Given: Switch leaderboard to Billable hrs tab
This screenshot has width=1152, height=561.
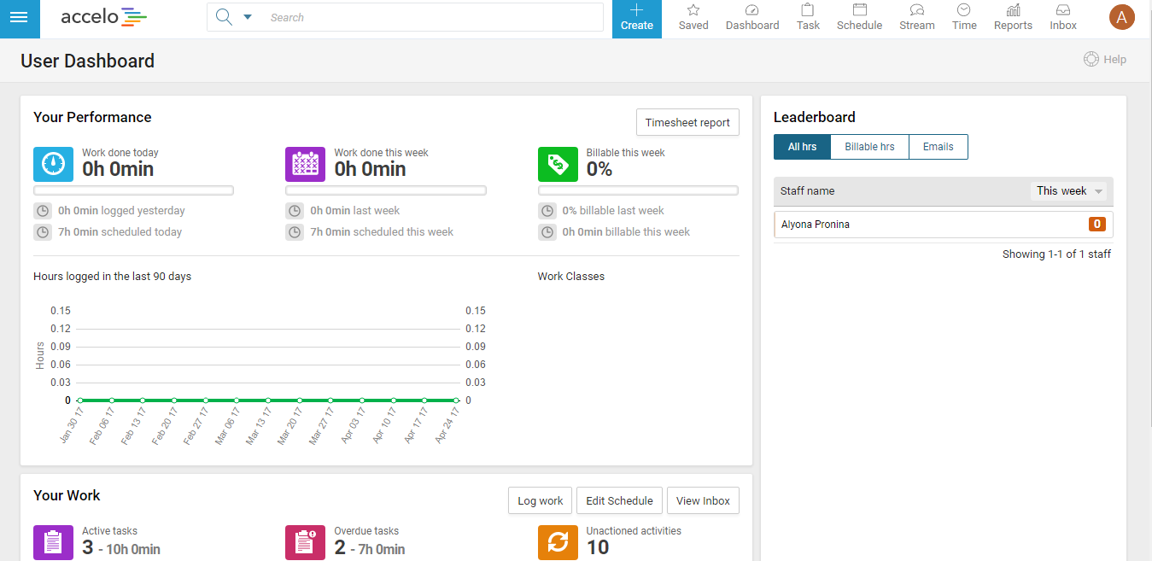Looking at the screenshot, I should pos(869,147).
